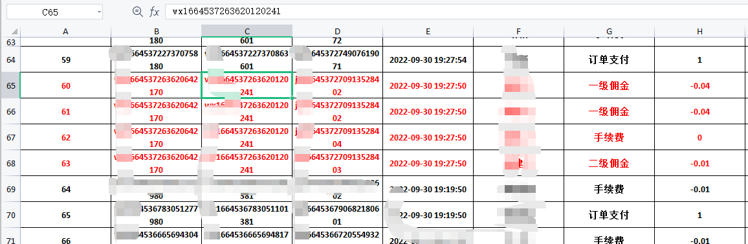Click value 1 in column H row 64

[700, 60]
